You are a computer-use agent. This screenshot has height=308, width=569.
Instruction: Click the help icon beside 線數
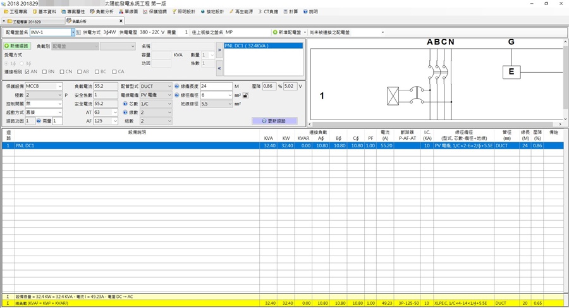[x=126, y=112]
